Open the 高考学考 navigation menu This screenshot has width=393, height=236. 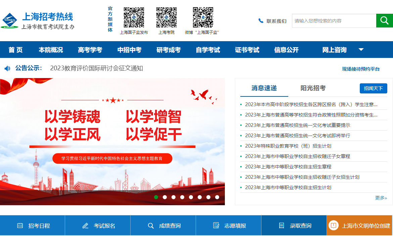(x=90, y=50)
